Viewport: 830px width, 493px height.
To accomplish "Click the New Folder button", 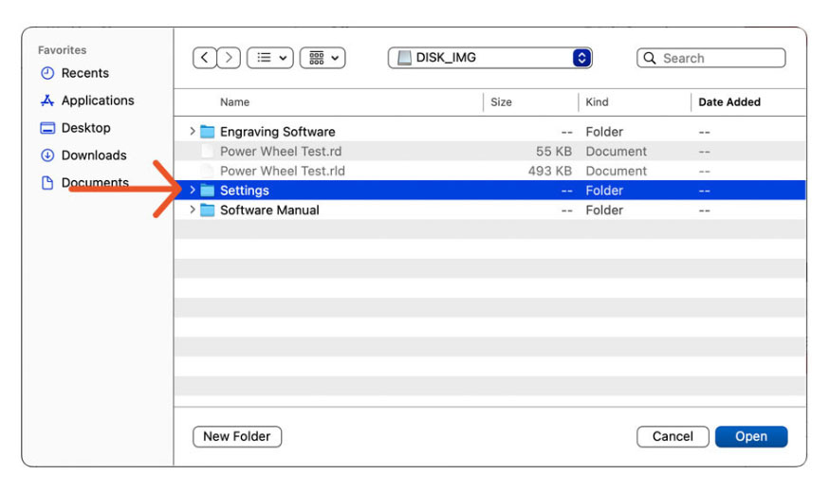I will (237, 436).
